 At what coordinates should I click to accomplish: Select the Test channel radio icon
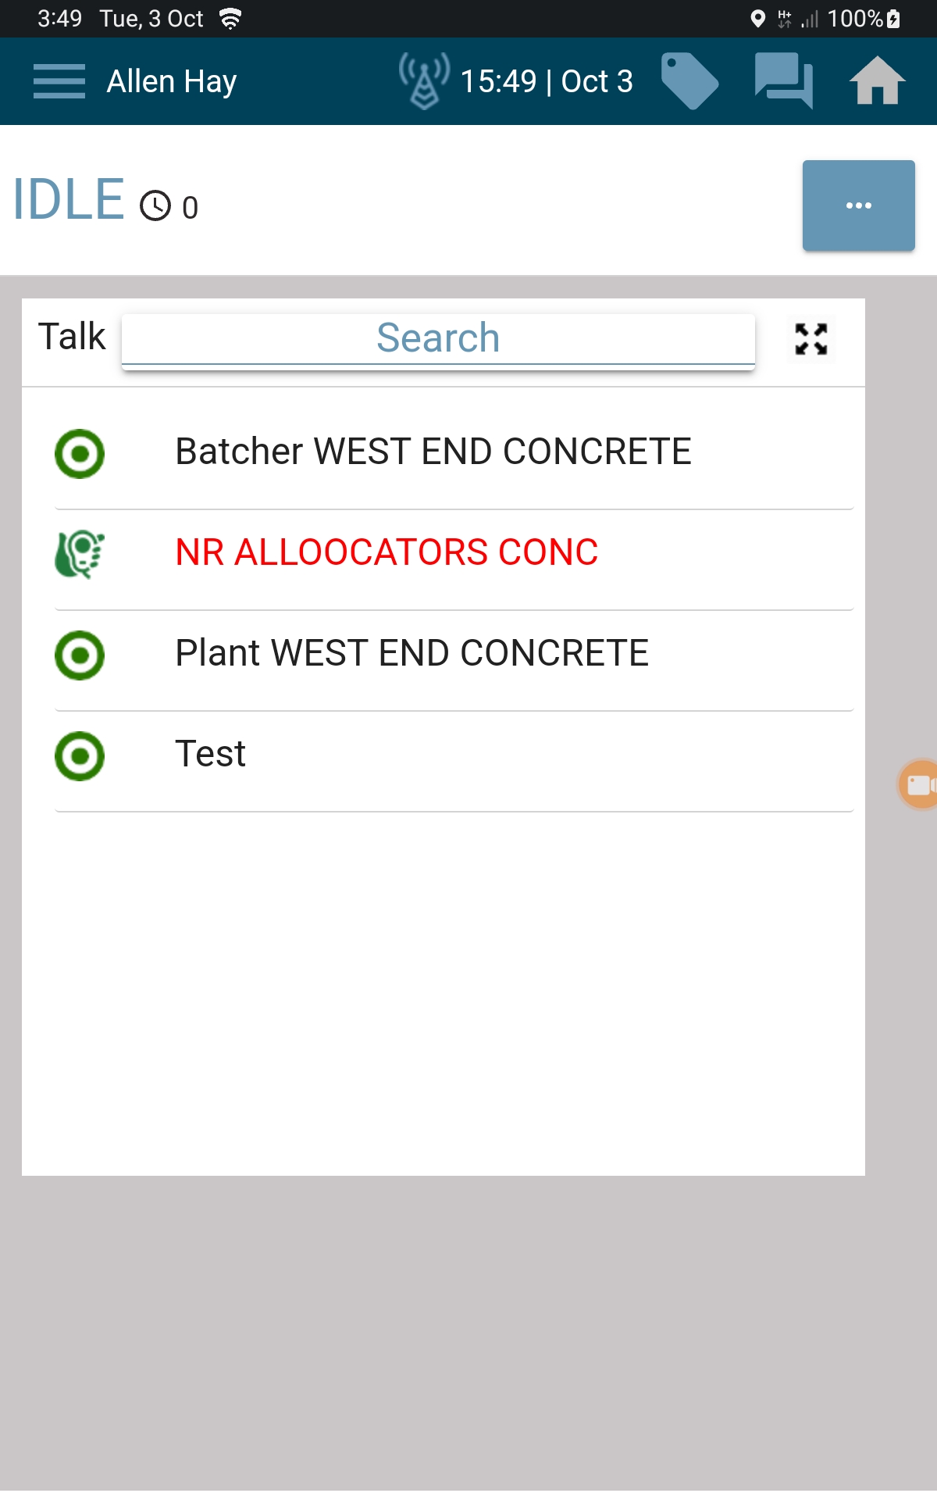point(80,755)
